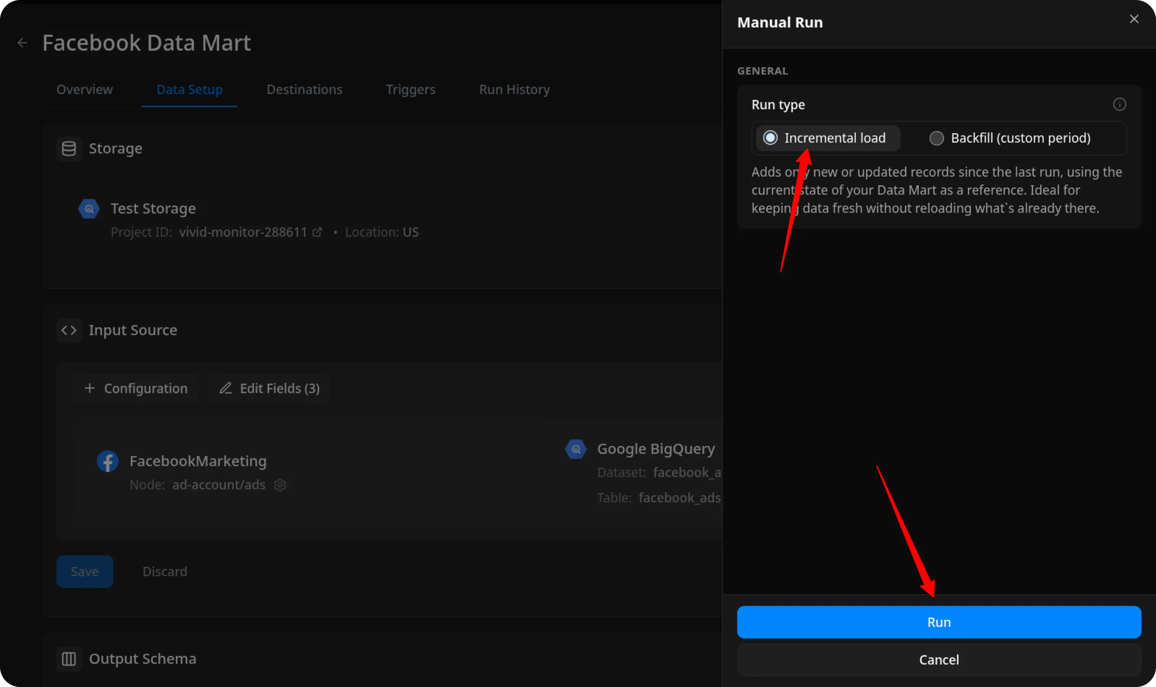
Task: Click the gear icon beside ad-account/ads node
Action: coord(280,485)
